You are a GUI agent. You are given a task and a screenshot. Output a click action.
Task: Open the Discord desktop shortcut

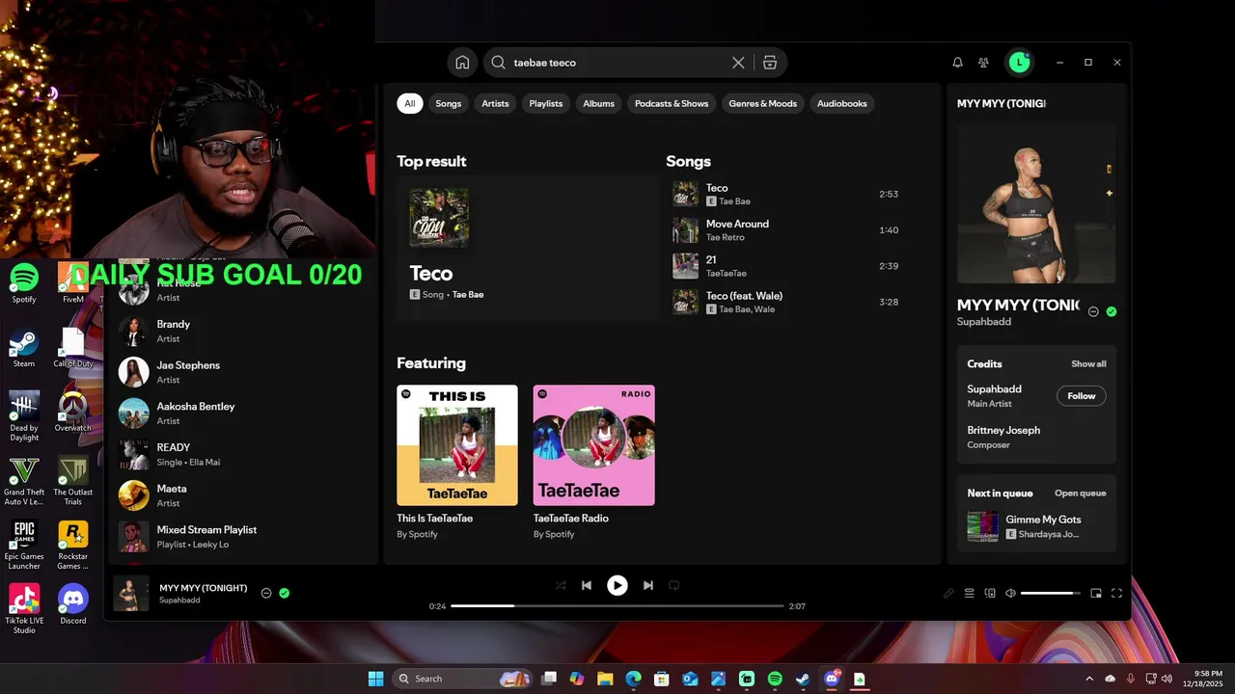click(73, 605)
